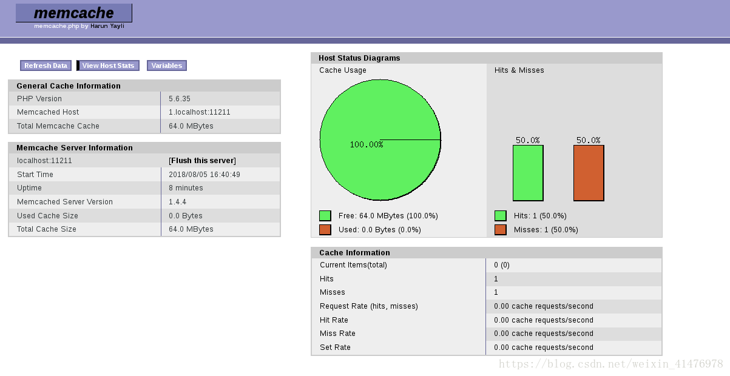Click 100.00% label in pie chart
730x376 pixels.
367,144
